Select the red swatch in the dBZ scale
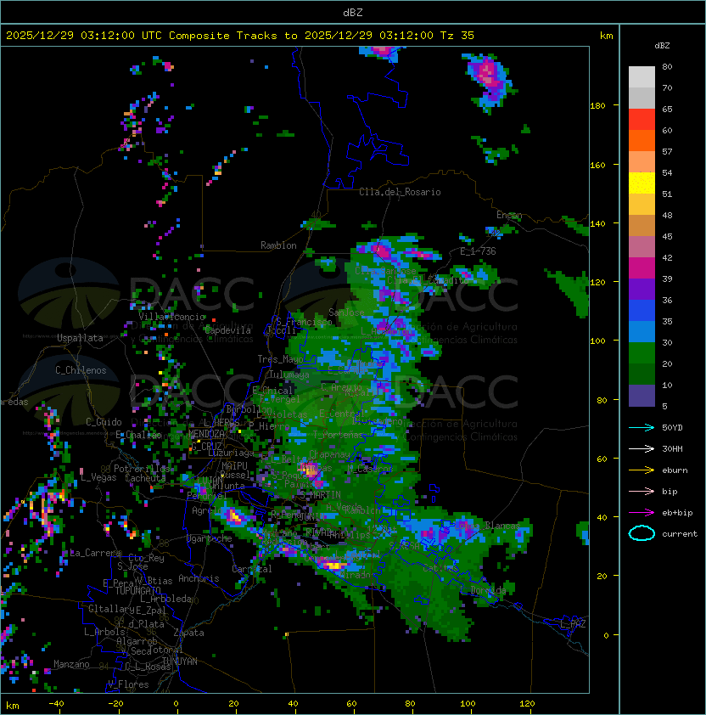 (x=642, y=120)
